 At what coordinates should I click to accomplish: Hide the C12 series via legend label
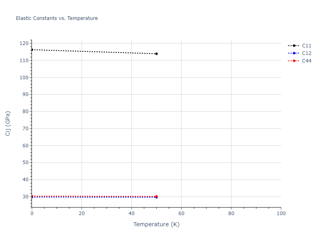[306, 53]
